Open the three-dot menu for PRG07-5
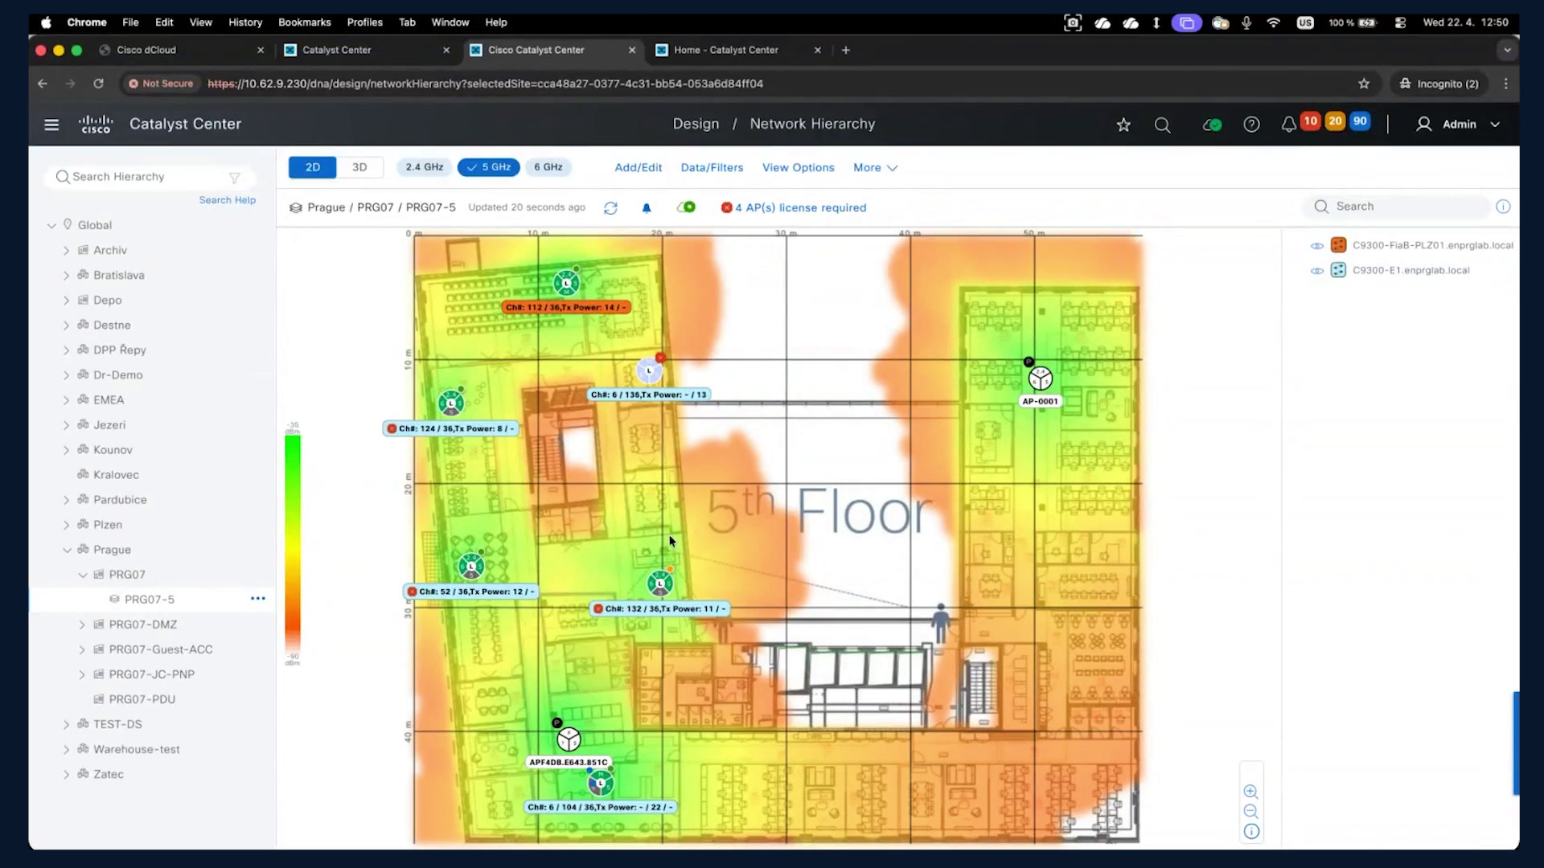Image resolution: width=1544 pixels, height=868 pixels. coord(258,599)
